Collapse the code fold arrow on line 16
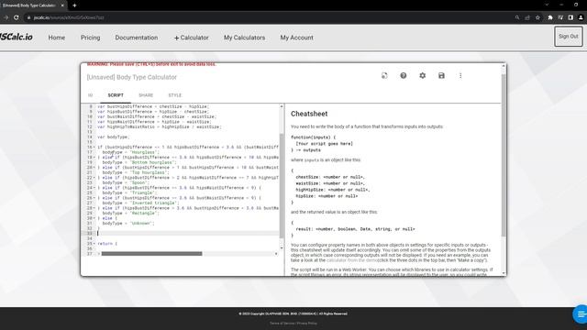Screen dimensions: 587x330 pos(94,148)
